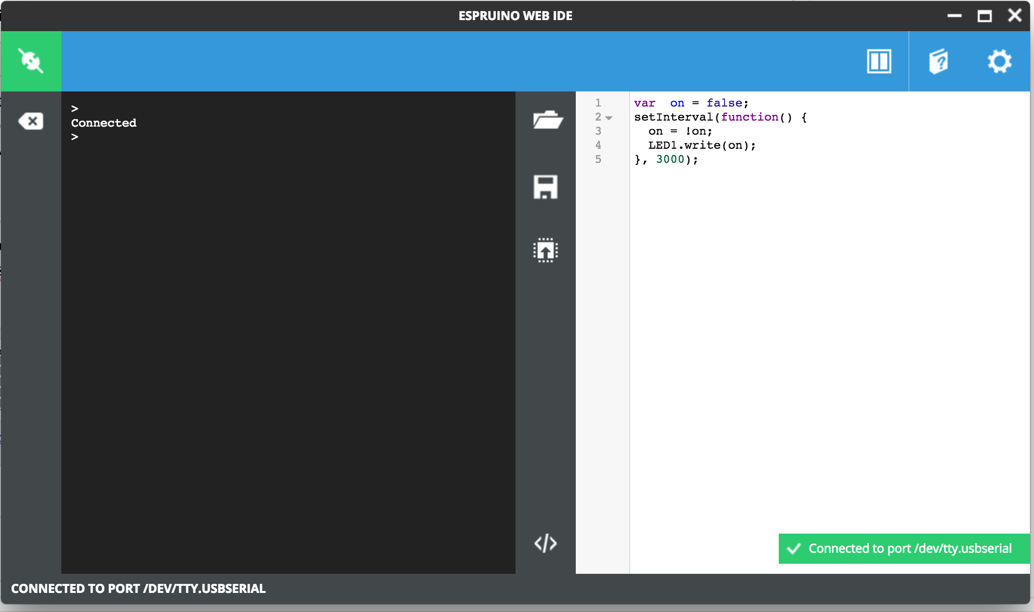Click the status bar text 'CONNECTED TO PORT /DEV/TTY.USBSERIAL'
Image resolution: width=1034 pixels, height=612 pixels.
[138, 588]
